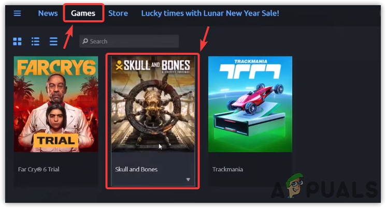Go to the Store tab
This screenshot has height=208, width=386.
(118, 13)
